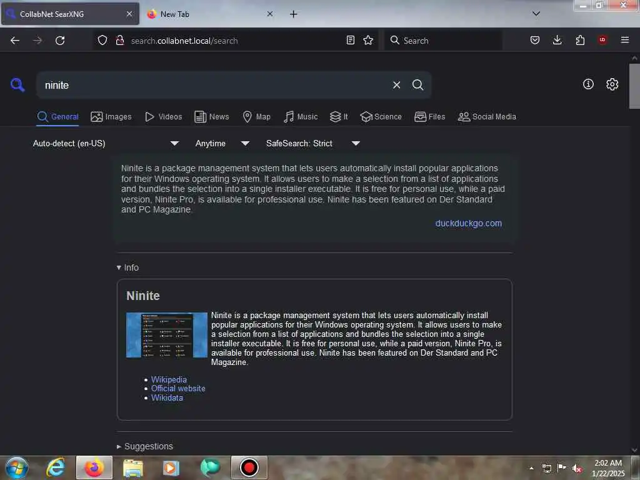
Task: Open the media player taskbar icon
Action: [171, 467]
